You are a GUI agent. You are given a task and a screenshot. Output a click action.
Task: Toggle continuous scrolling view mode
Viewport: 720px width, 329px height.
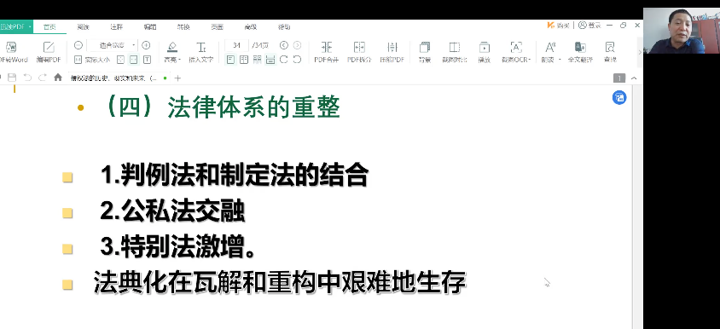pyautogui.click(x=270, y=59)
